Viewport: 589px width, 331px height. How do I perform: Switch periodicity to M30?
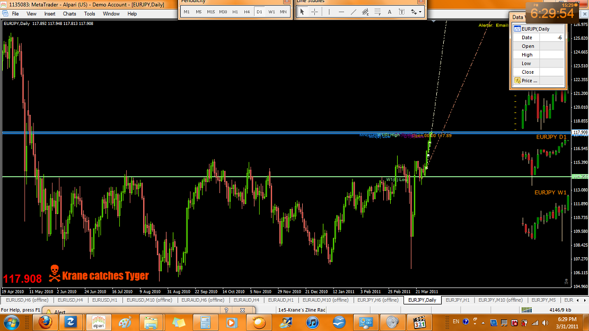click(223, 12)
